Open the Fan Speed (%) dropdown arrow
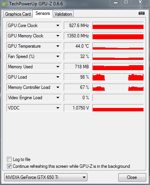This screenshot has width=150, height=185. pos(58,56)
